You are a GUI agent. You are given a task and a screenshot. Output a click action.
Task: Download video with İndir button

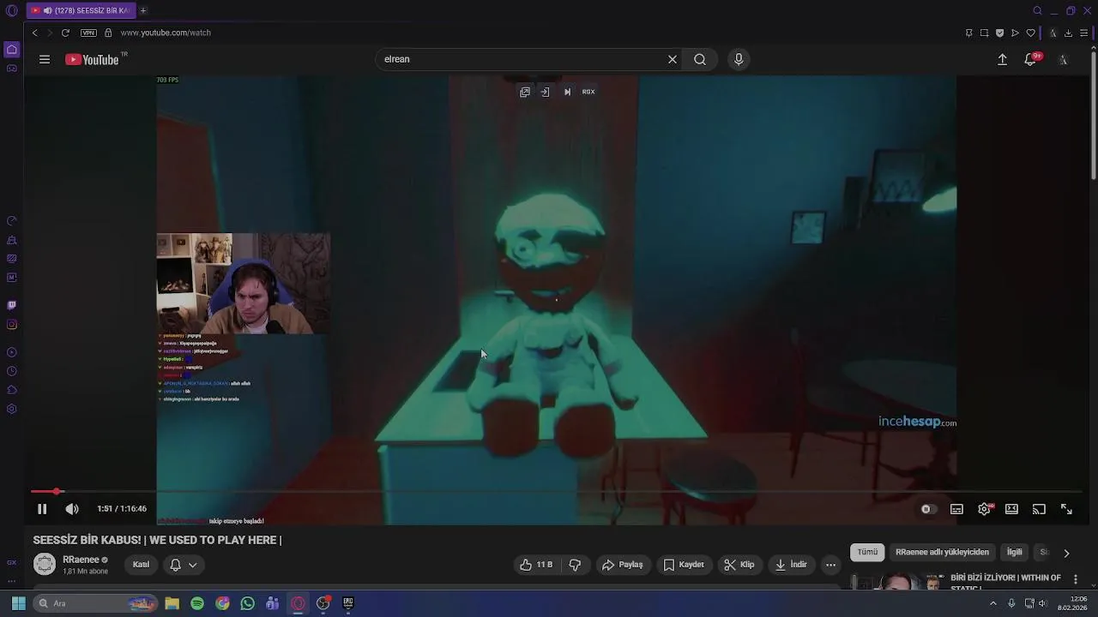coord(791,565)
